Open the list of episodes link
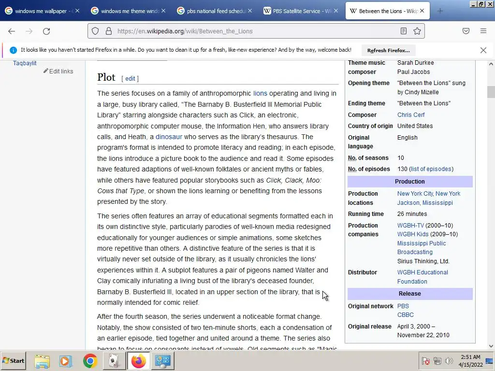This screenshot has width=495, height=371. [431, 169]
